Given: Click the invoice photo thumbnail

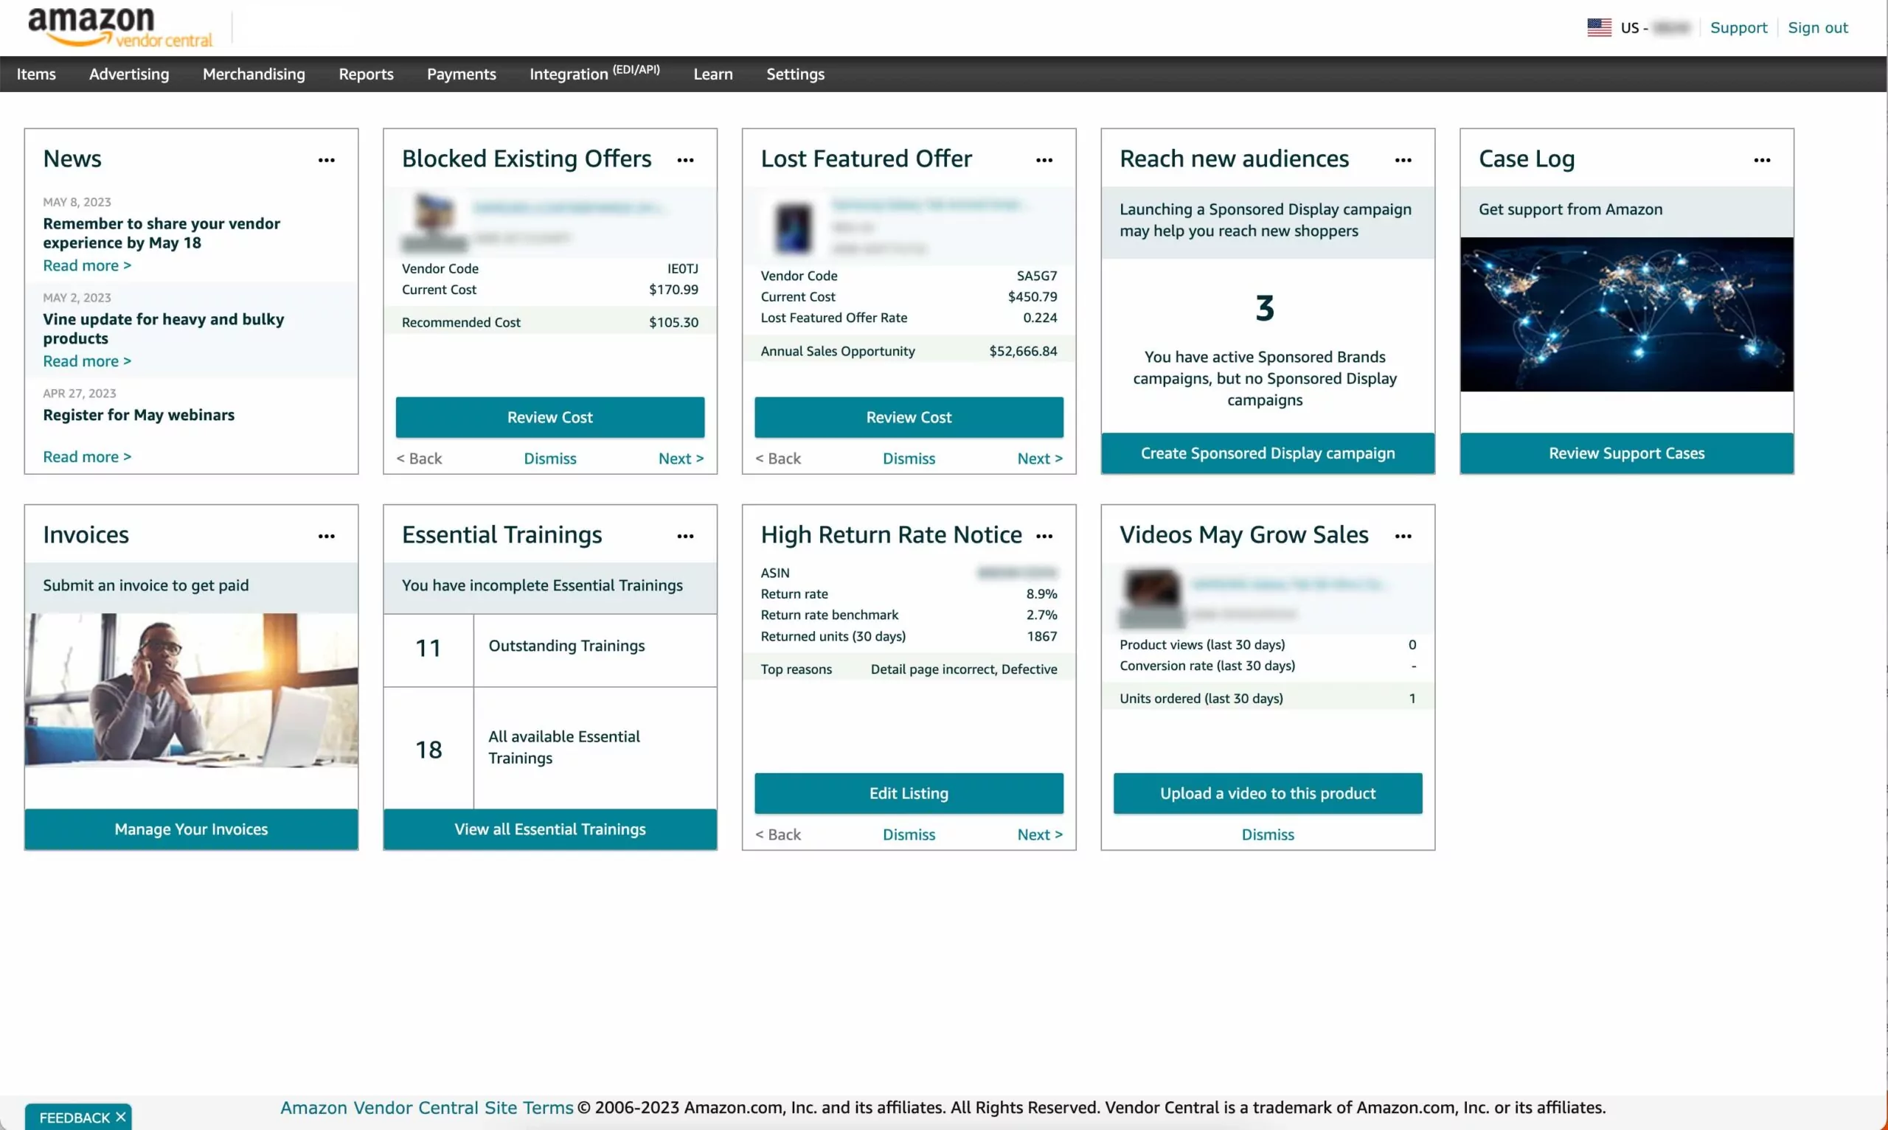Looking at the screenshot, I should tap(190, 689).
